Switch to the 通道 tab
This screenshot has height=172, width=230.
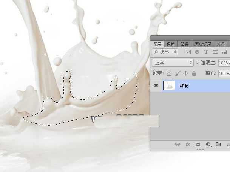[x=171, y=44]
